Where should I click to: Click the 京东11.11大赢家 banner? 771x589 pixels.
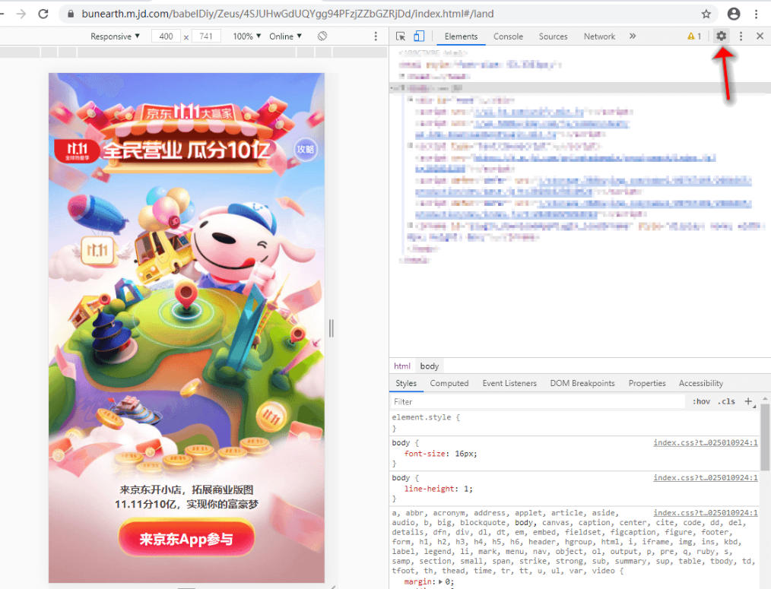(x=189, y=113)
